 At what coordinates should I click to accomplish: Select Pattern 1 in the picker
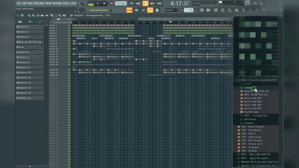(30, 27)
